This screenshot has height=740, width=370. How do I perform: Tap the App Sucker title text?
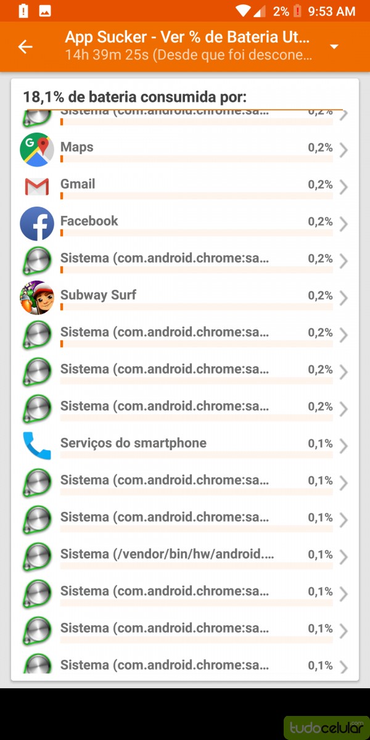[x=187, y=37]
